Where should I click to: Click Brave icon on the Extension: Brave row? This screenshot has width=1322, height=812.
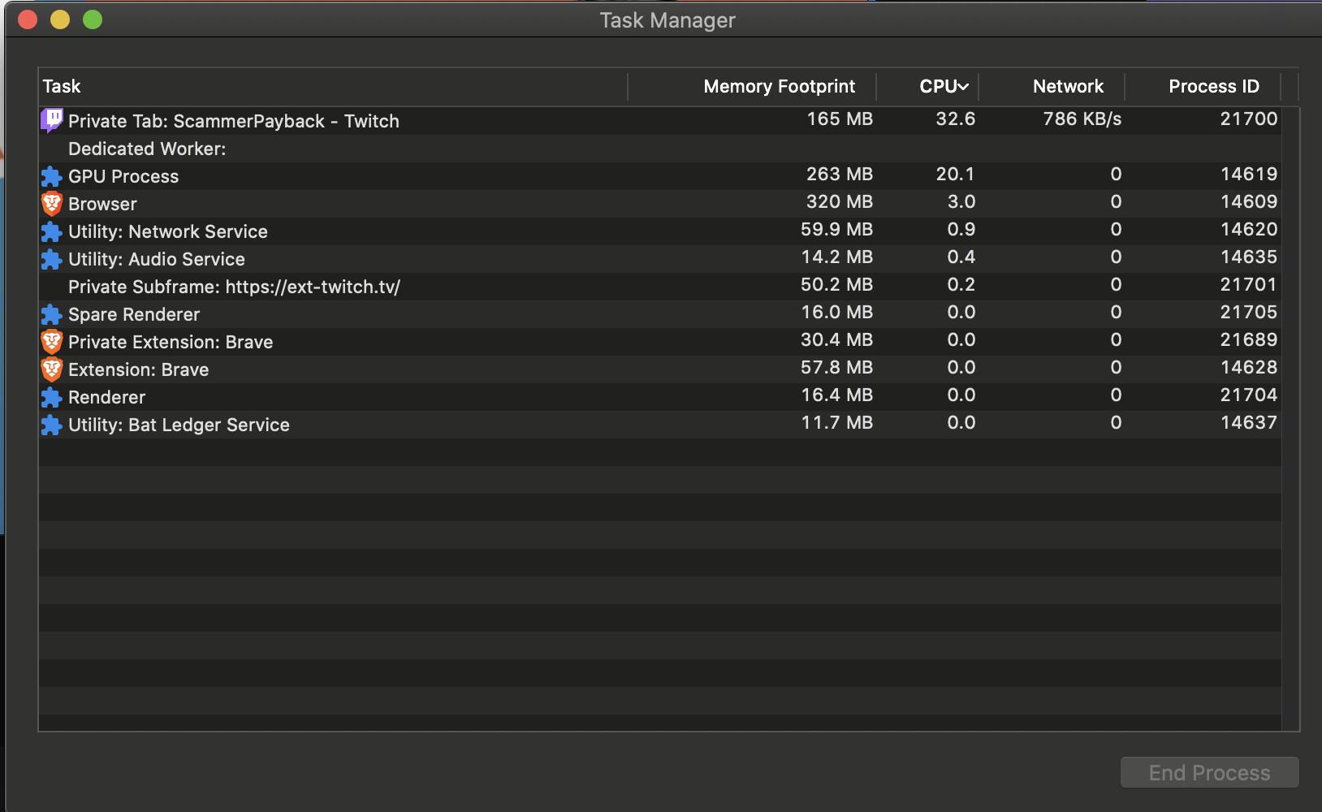click(52, 369)
